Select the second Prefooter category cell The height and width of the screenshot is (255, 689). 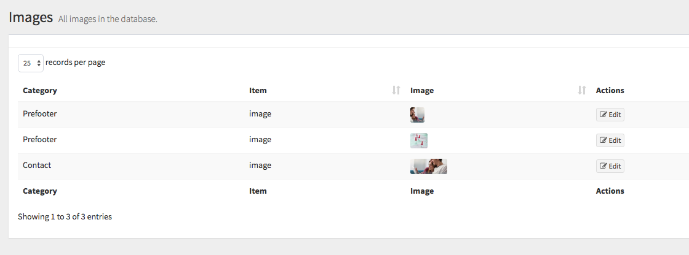39,140
